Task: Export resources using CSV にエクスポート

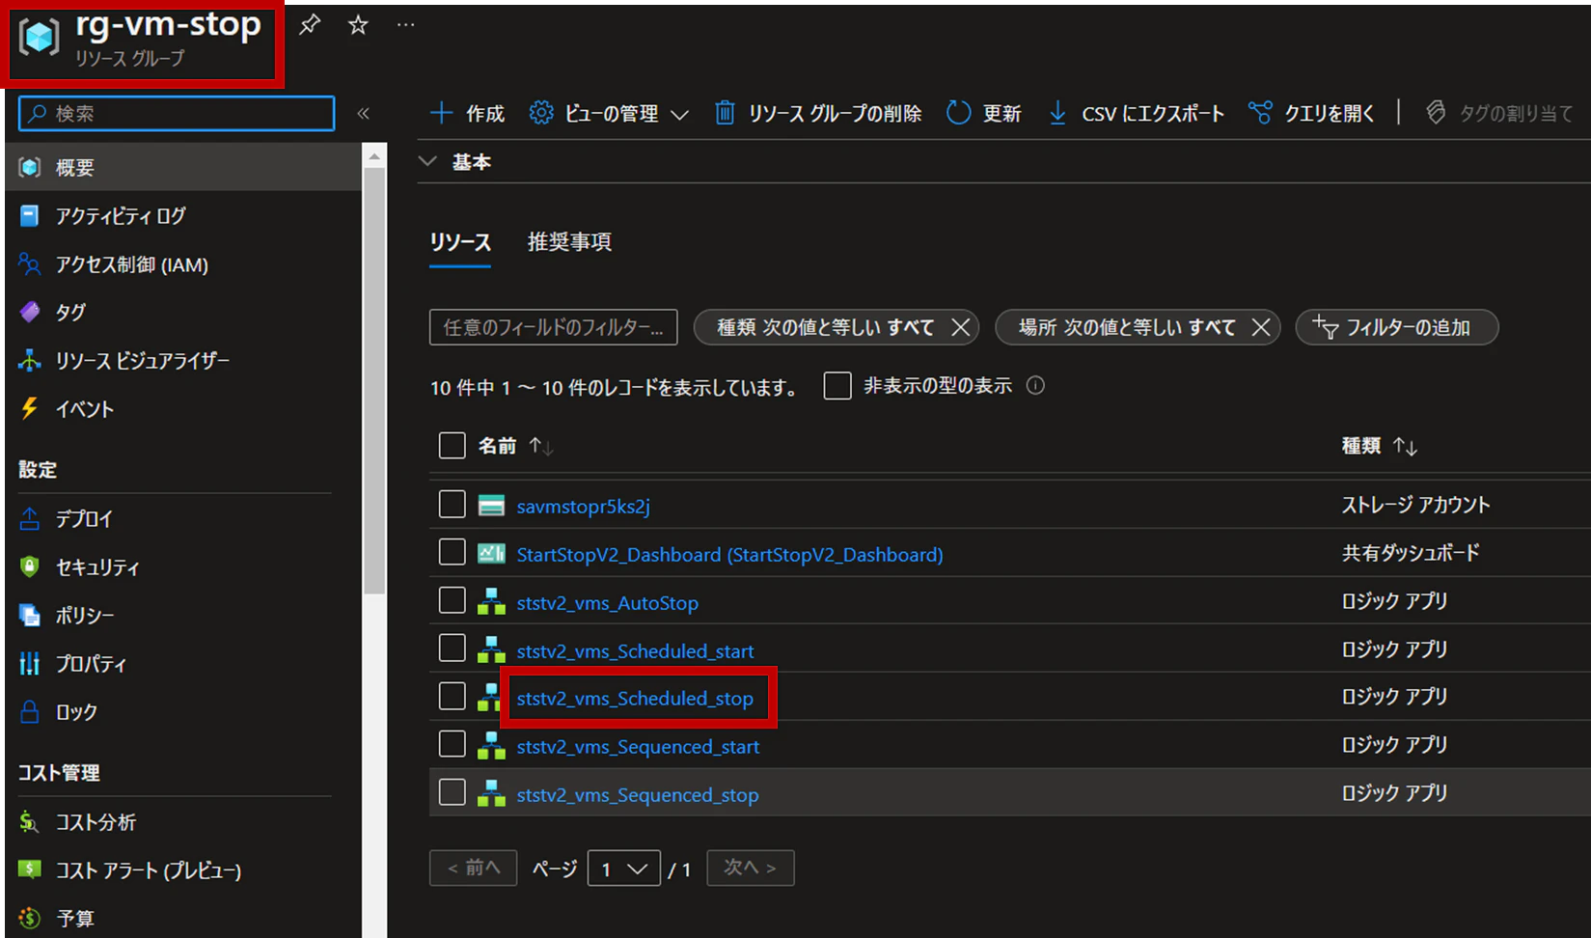Action: [x=1137, y=113]
